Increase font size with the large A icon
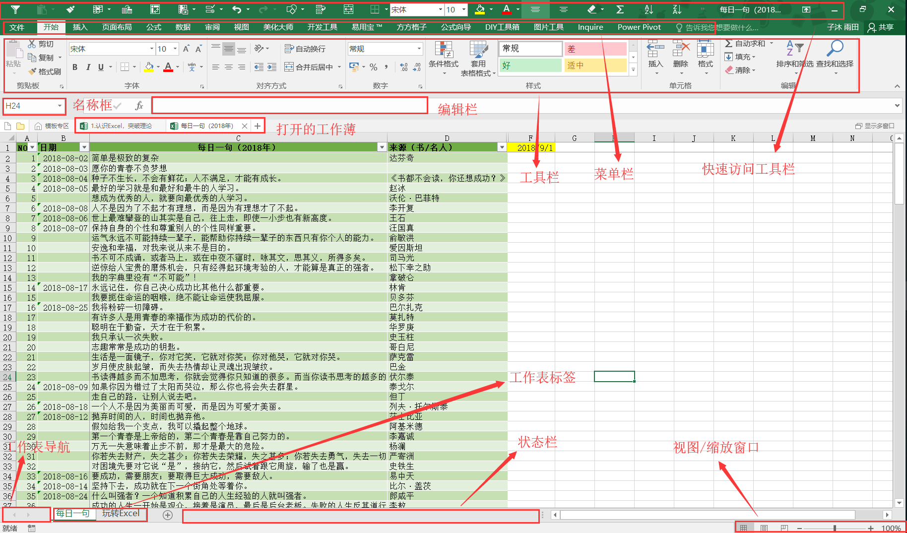Image resolution: width=907 pixels, height=533 pixels. tap(186, 49)
